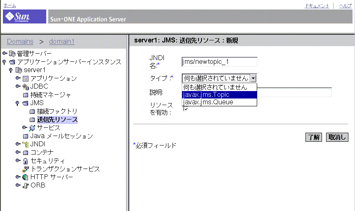355x211 pixels.
Task: Go to Domains breadcrumb link
Action: pyautogui.click(x=20, y=41)
